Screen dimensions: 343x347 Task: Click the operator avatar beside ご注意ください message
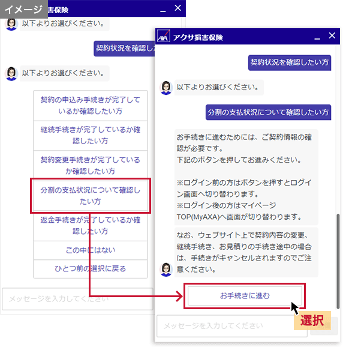[166, 270]
